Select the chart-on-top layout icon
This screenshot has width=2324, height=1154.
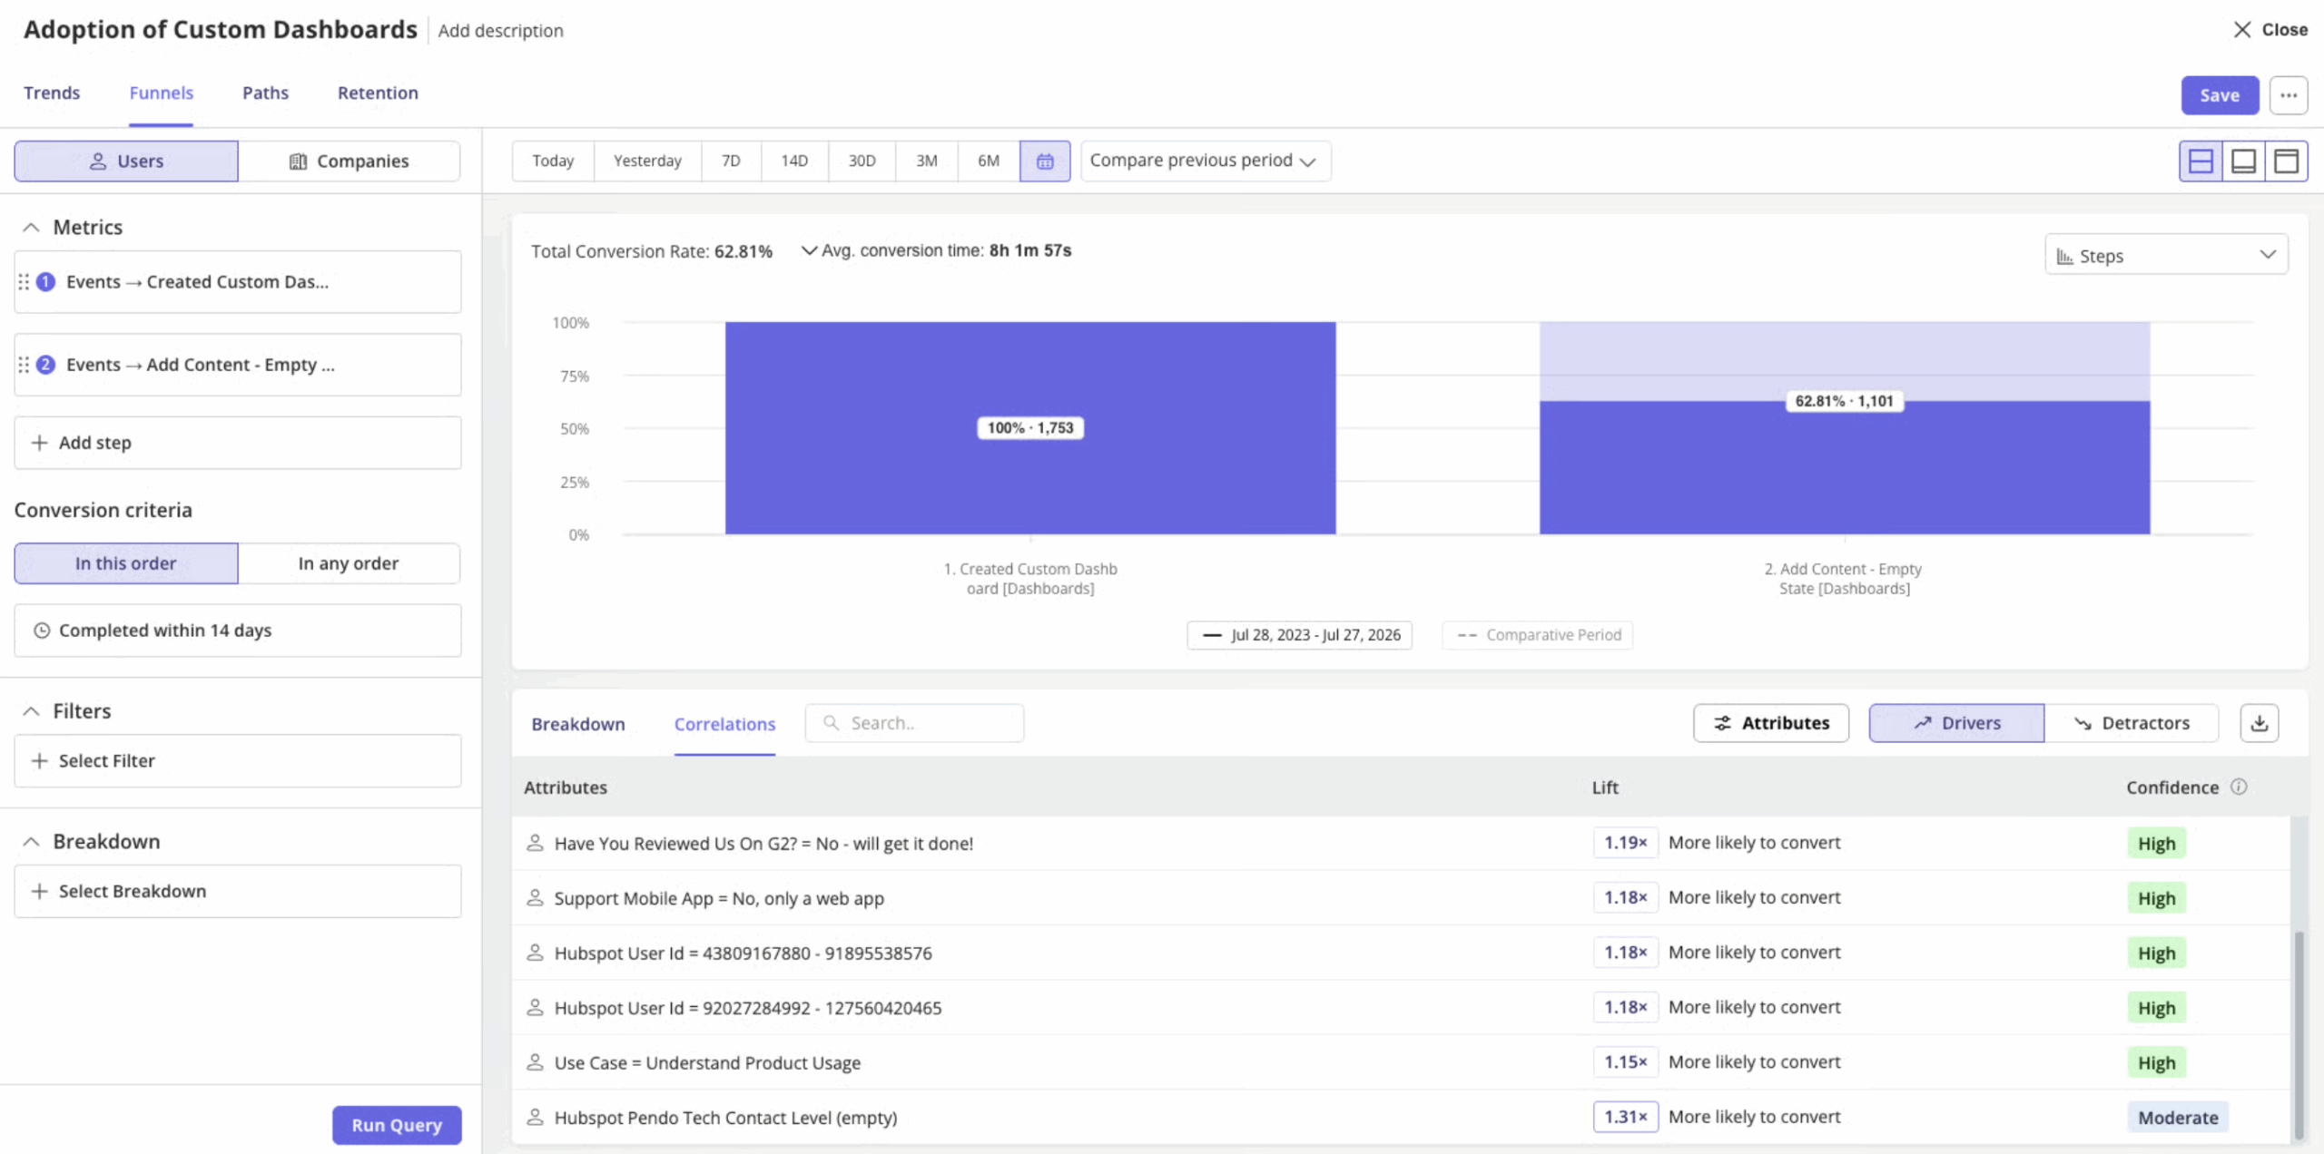(x=2243, y=161)
